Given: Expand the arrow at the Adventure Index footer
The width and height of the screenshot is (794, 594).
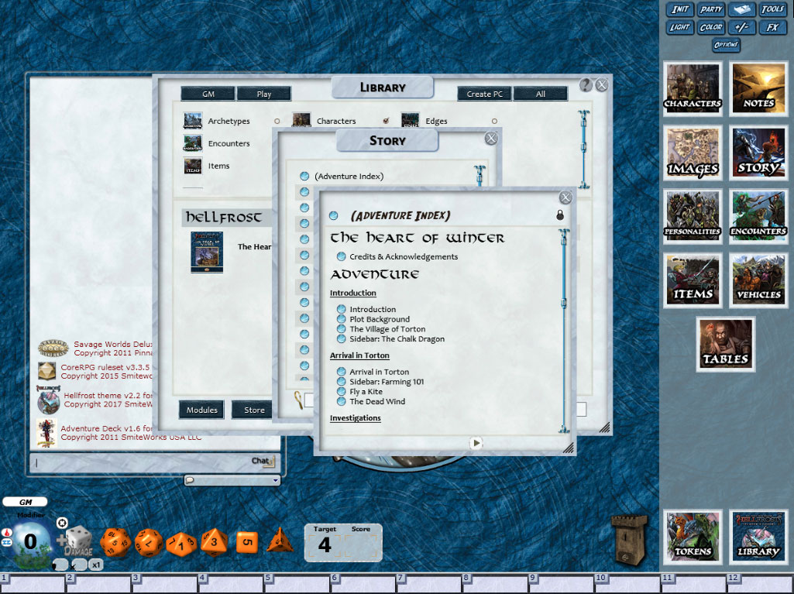Looking at the screenshot, I should point(476,442).
